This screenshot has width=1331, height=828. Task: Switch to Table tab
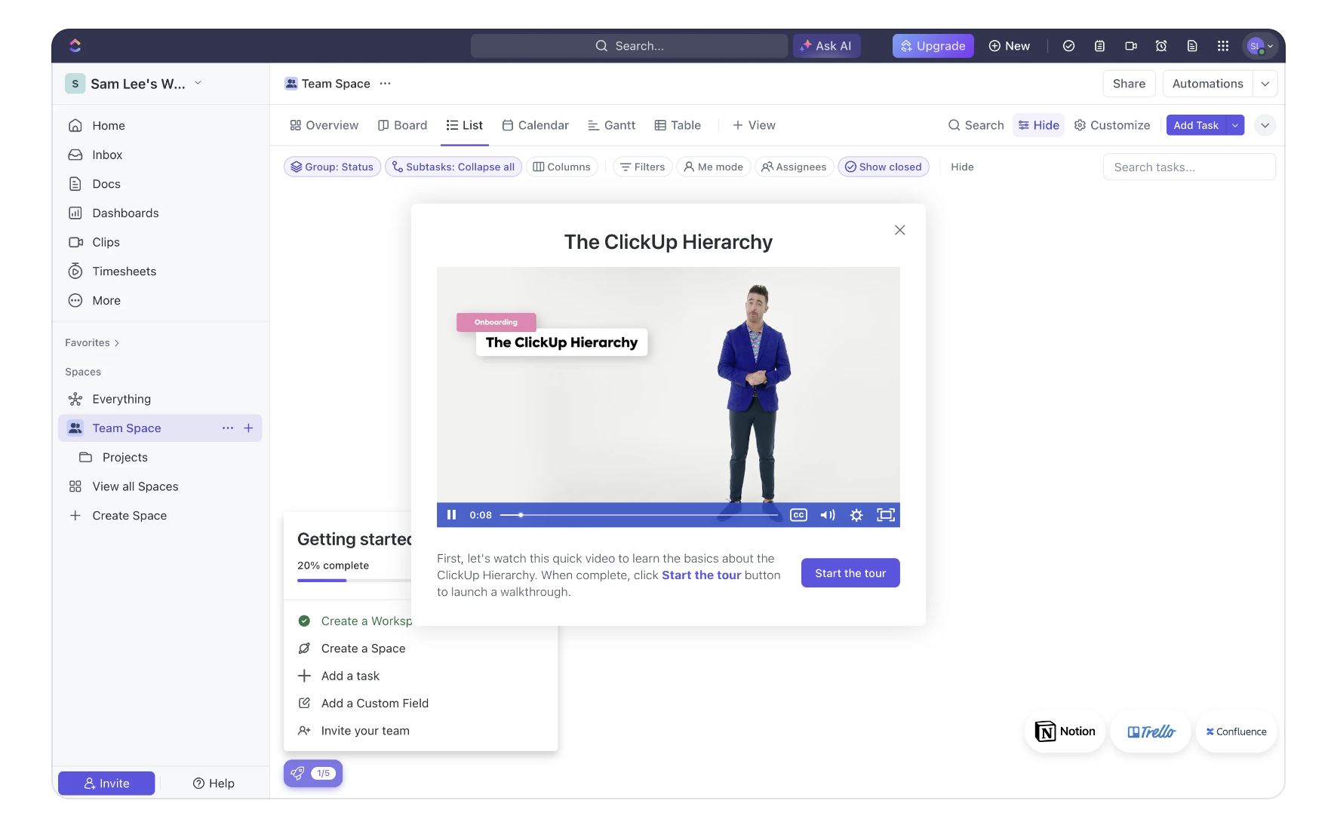tap(678, 125)
